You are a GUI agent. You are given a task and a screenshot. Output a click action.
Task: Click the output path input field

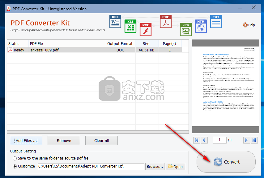point(91,166)
